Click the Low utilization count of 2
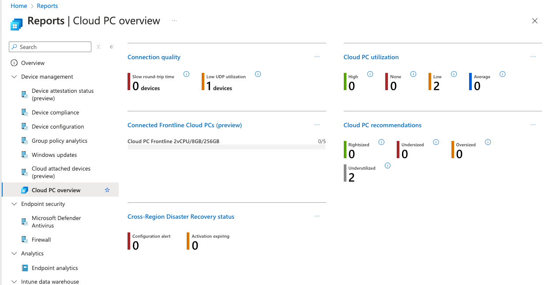 pos(436,86)
